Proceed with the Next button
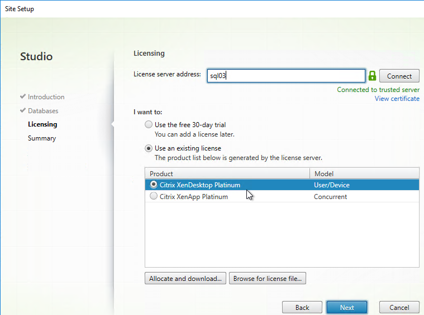 (x=347, y=307)
